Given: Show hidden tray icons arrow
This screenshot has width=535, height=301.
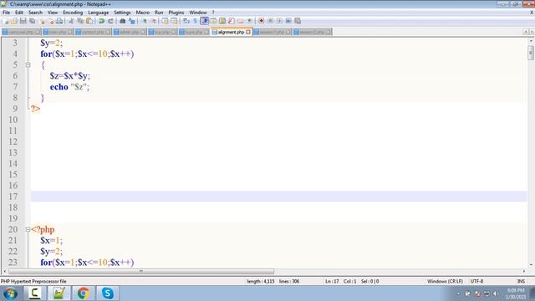Looking at the screenshot, I should tap(458, 293).
